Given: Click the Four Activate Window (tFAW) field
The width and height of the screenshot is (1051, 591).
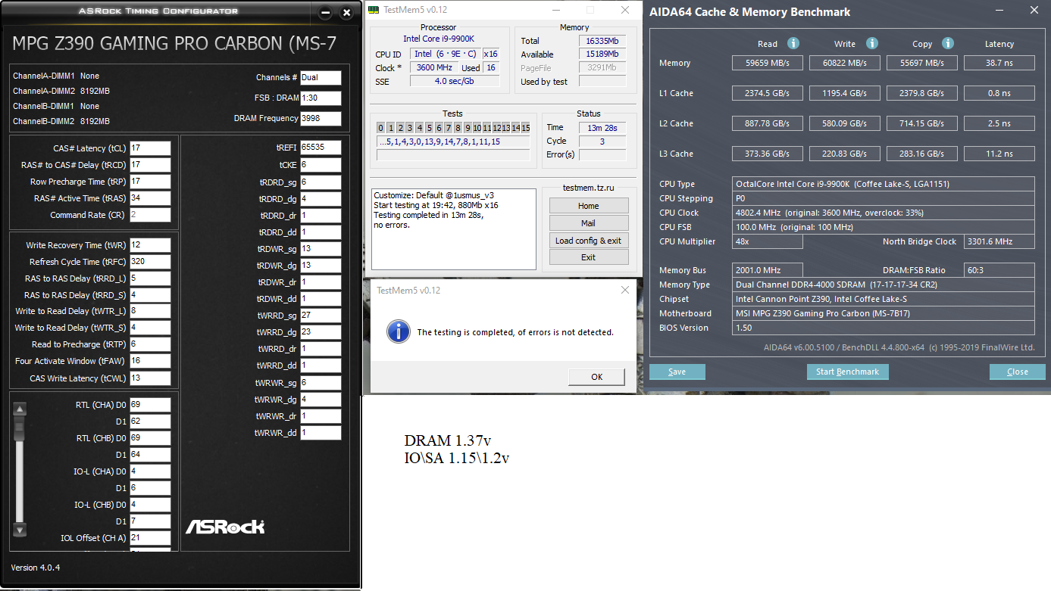Looking at the screenshot, I should click(x=150, y=361).
